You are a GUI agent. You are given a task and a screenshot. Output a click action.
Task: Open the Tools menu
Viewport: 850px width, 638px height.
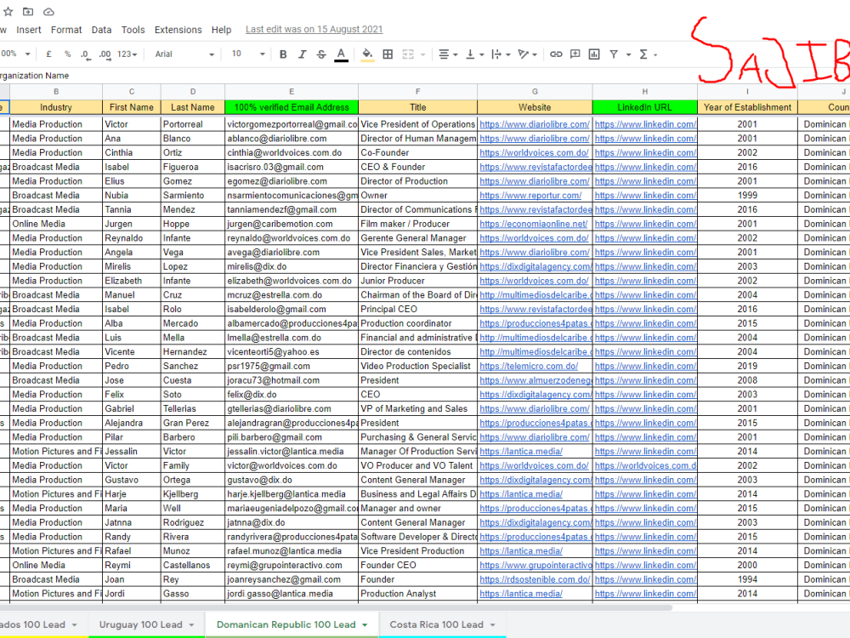coord(133,30)
